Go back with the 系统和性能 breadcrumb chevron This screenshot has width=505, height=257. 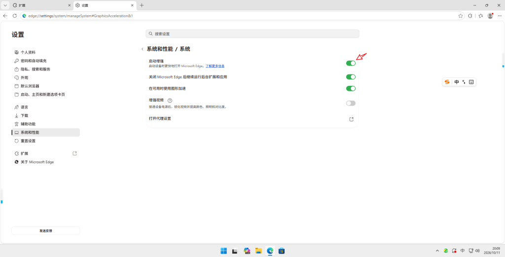point(143,49)
